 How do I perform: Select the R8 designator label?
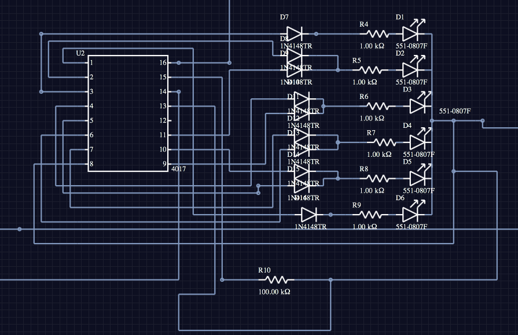(x=363, y=169)
